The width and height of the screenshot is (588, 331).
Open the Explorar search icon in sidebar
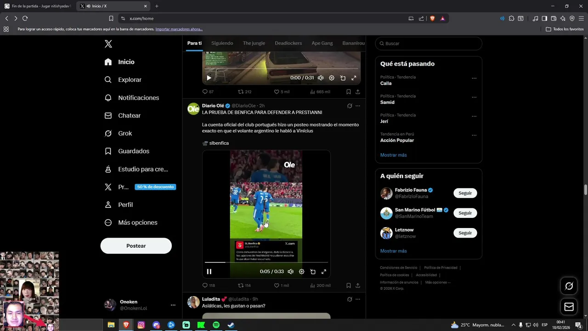(x=108, y=80)
